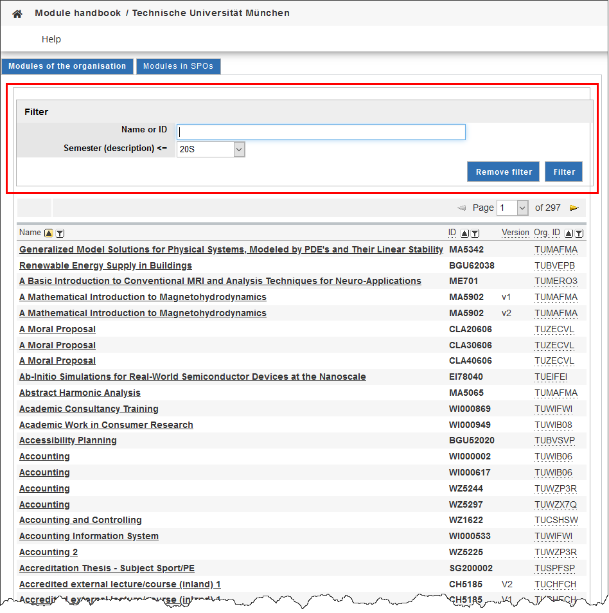
Task: Switch to Modules in SPOs tab
Action: pyautogui.click(x=178, y=66)
